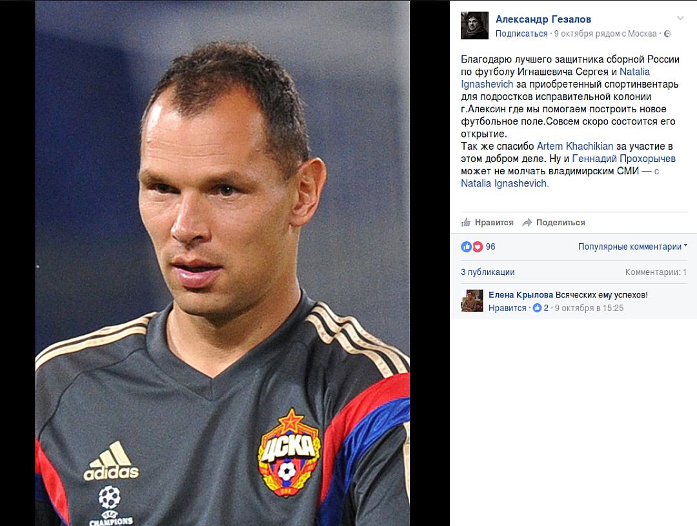Click the large footballer photo
Image resolution: width=697 pixels, height=526 pixels.
[222, 263]
